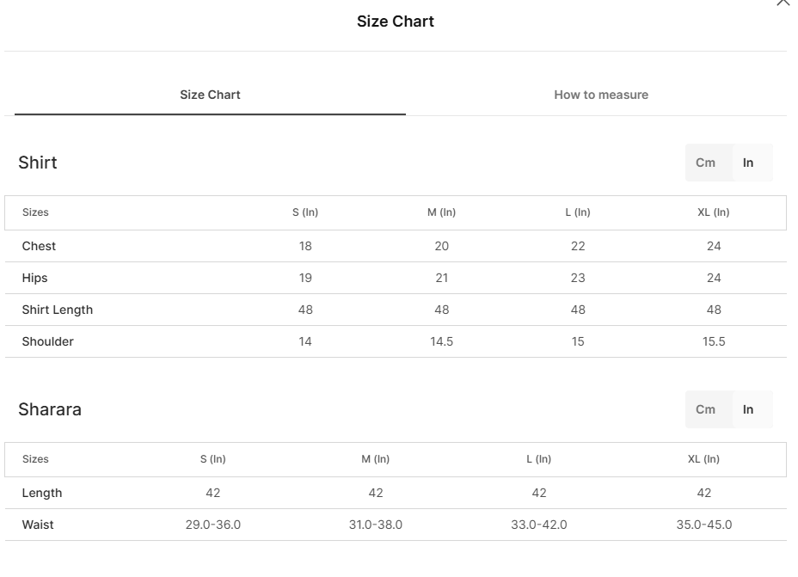The height and width of the screenshot is (577, 798).
Task: Click the 35.0-45.0 waist value
Action: [x=704, y=525]
